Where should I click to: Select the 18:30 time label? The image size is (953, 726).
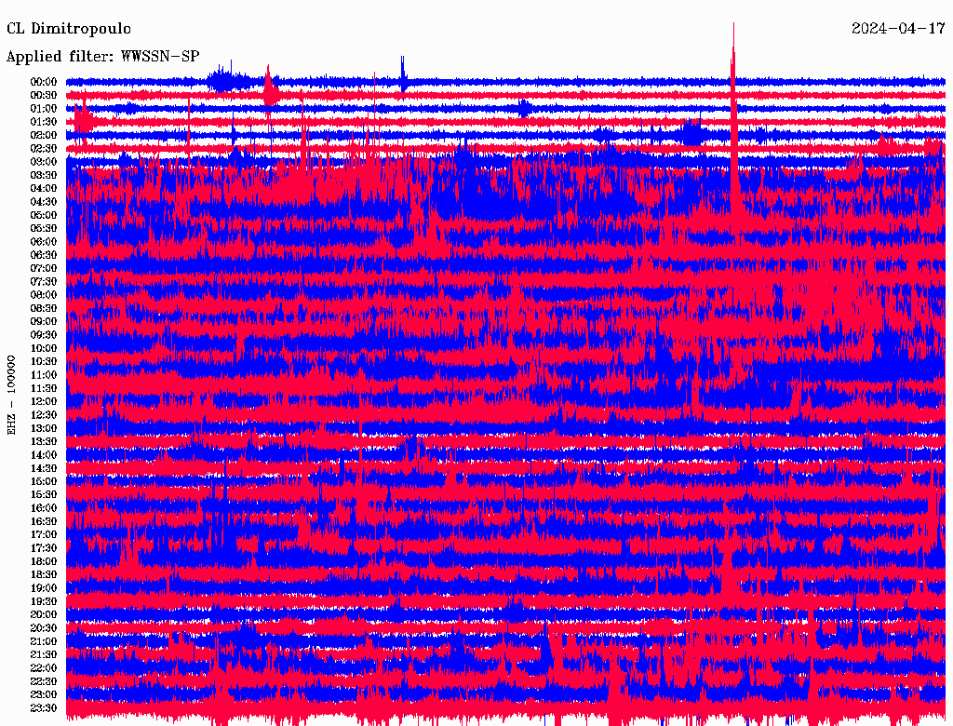44,574
